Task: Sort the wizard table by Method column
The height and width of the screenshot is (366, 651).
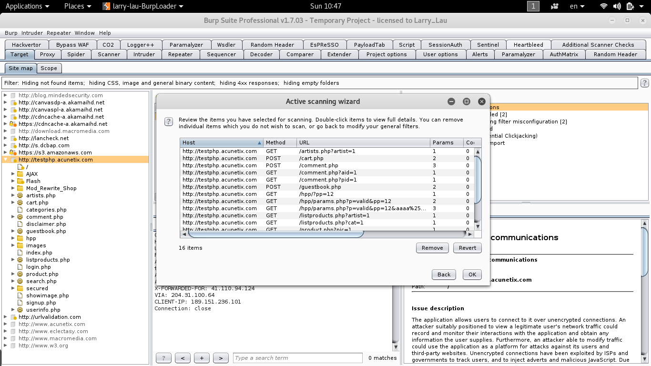Action: point(280,142)
